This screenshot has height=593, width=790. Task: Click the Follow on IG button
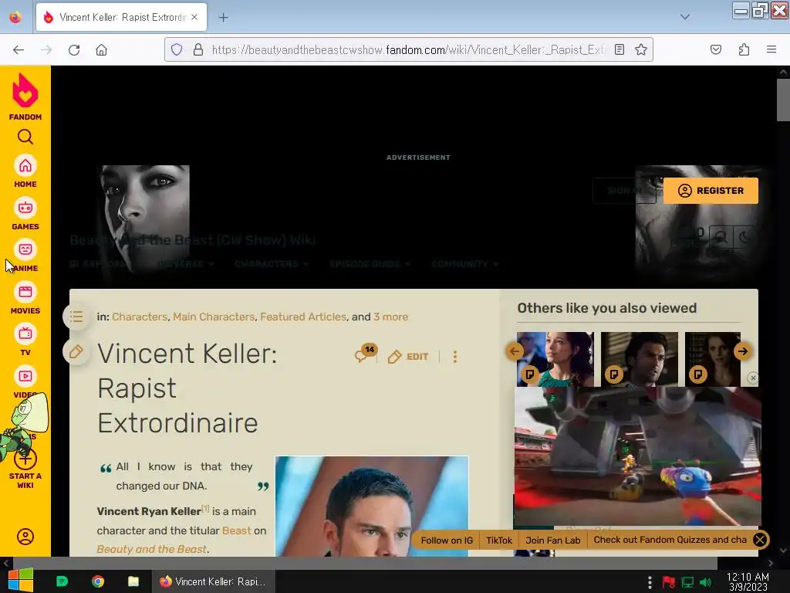pos(447,540)
